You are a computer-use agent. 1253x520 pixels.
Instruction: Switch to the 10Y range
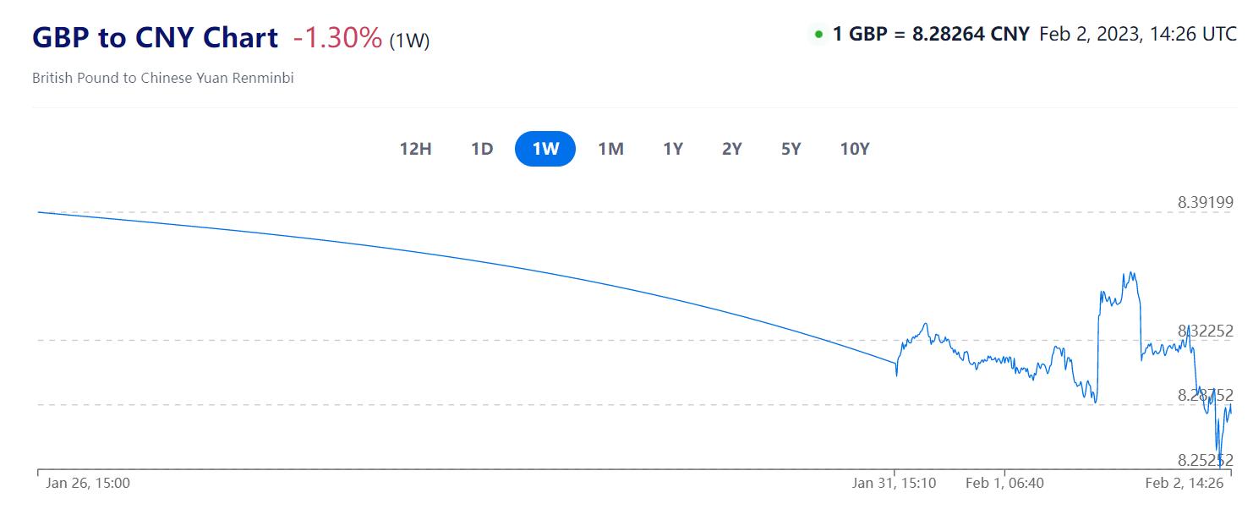tap(855, 149)
